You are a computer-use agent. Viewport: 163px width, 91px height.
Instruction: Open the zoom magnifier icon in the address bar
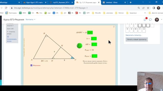click(x=139, y=8)
